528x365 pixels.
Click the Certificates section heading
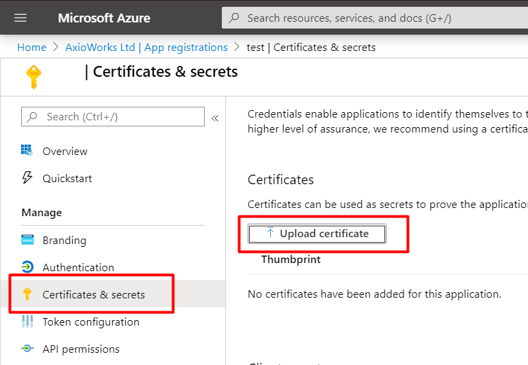pos(280,179)
